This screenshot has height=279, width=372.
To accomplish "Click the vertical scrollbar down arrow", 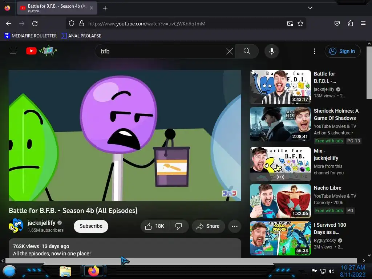I will coord(369,255).
